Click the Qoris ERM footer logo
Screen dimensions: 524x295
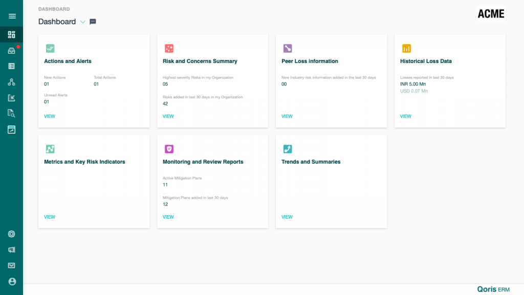click(493, 289)
